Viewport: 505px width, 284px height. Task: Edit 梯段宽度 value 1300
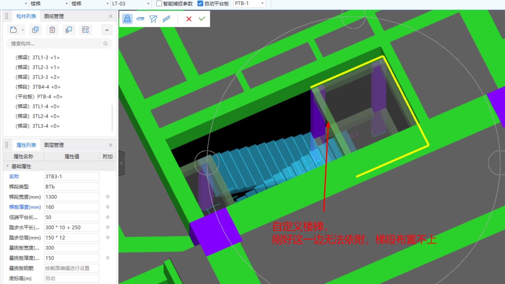pyautogui.click(x=71, y=197)
